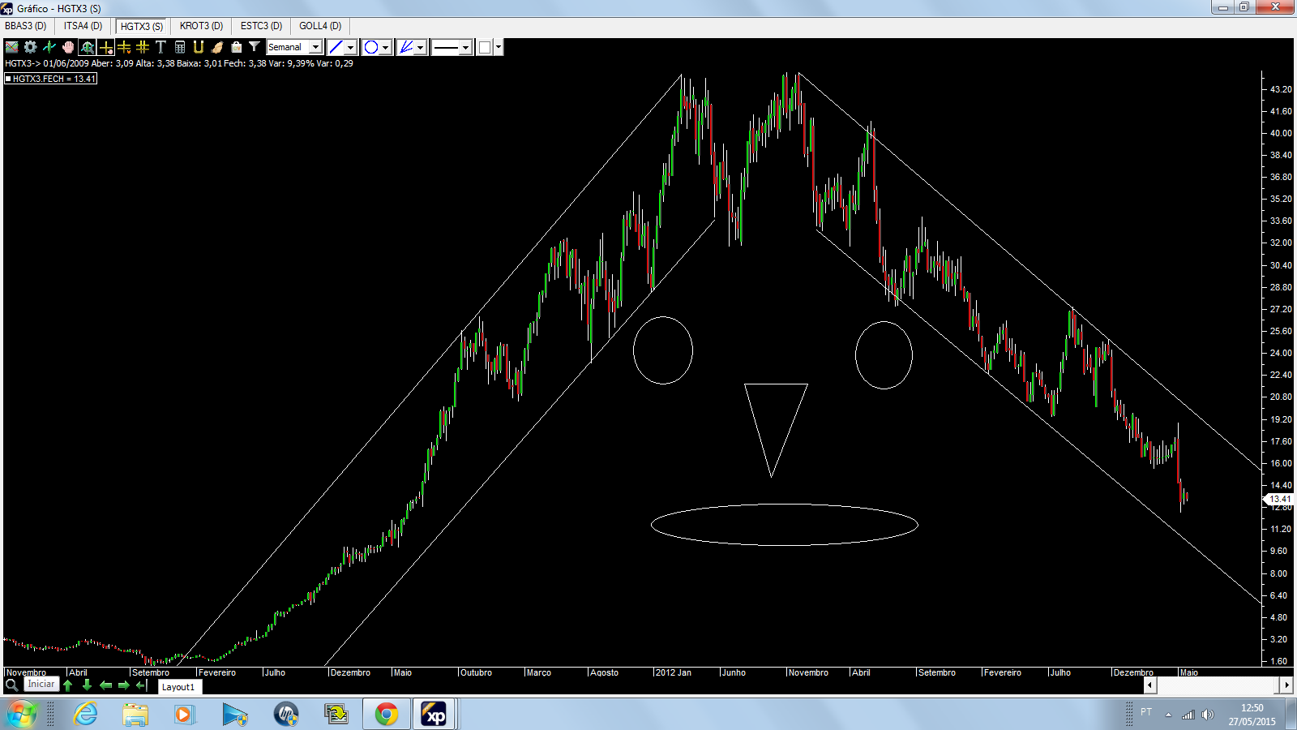Click the green up arrow button
The height and width of the screenshot is (730, 1297).
click(68, 685)
